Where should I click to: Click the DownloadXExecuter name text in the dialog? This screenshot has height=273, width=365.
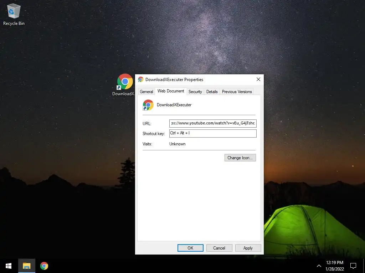tap(174, 105)
